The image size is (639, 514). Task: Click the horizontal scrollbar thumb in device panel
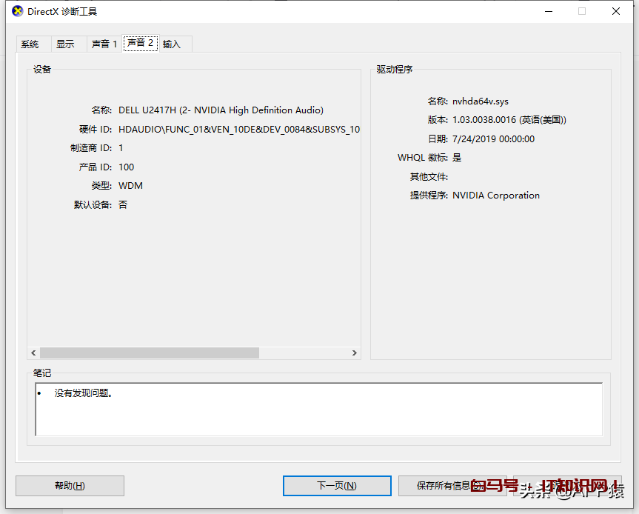[150, 353]
